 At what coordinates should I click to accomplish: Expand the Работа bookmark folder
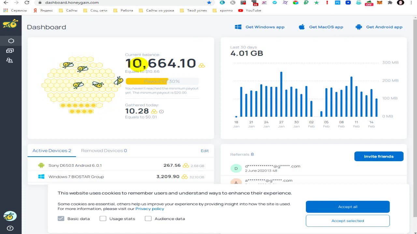point(123,10)
